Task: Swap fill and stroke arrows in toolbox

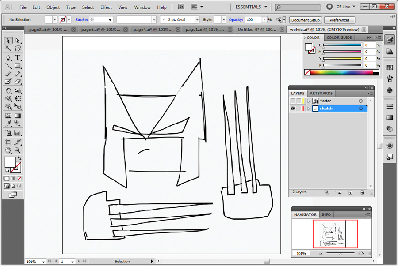Action: coord(19,158)
